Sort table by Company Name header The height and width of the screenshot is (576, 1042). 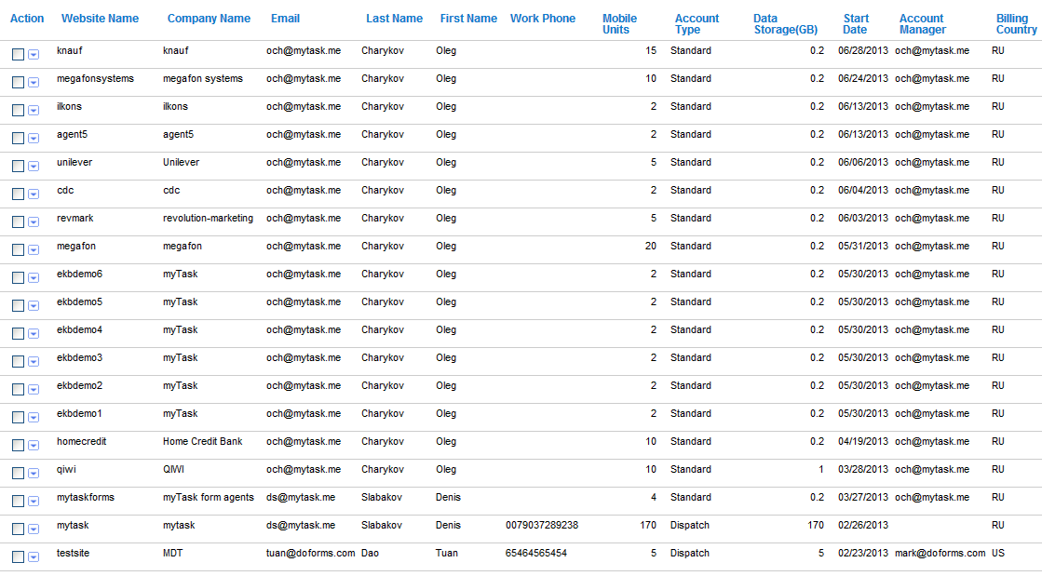[x=209, y=19]
